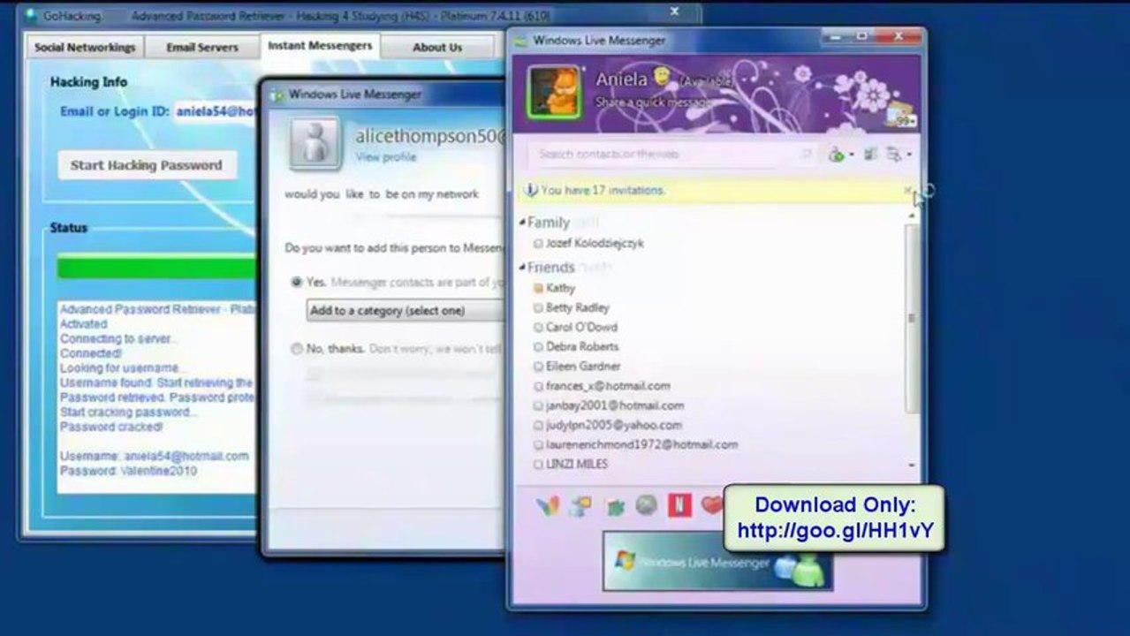Open the red N tab icon

679,506
